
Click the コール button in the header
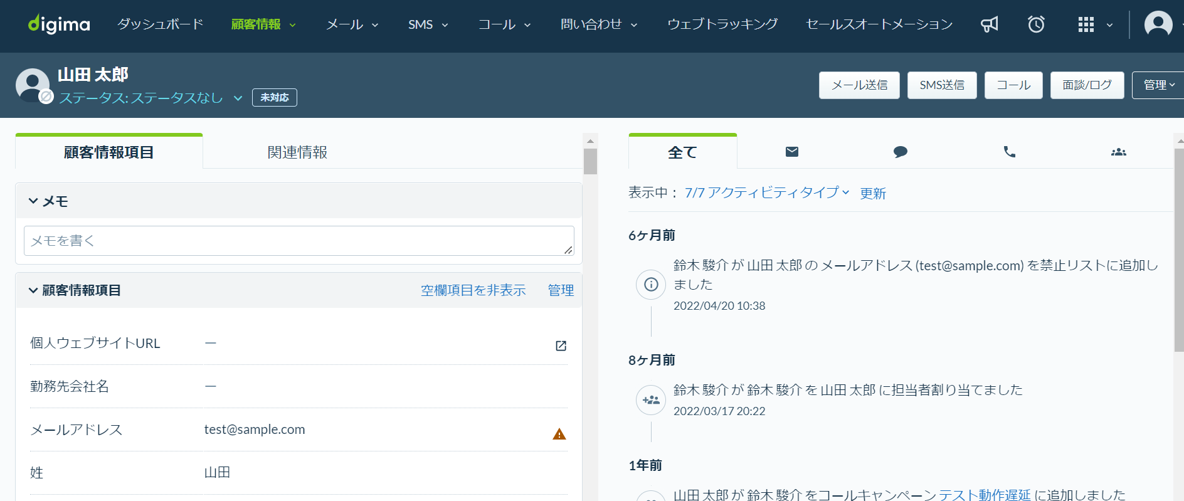(1013, 85)
